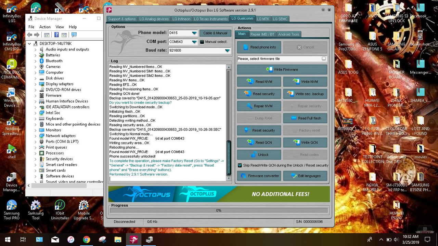Collapse the DESKTOP-14U776K root node
The height and width of the screenshot is (246, 438).
pos(29,44)
